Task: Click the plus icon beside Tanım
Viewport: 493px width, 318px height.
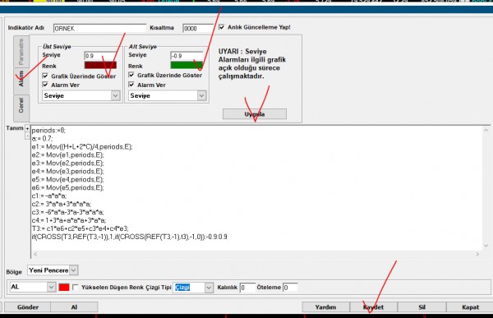Action: click(x=27, y=129)
